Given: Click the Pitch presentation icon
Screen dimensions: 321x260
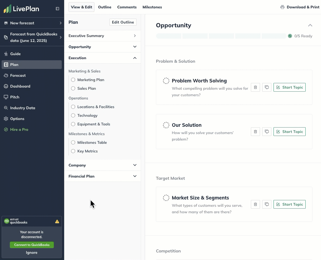Looking at the screenshot, I should click(6, 97).
